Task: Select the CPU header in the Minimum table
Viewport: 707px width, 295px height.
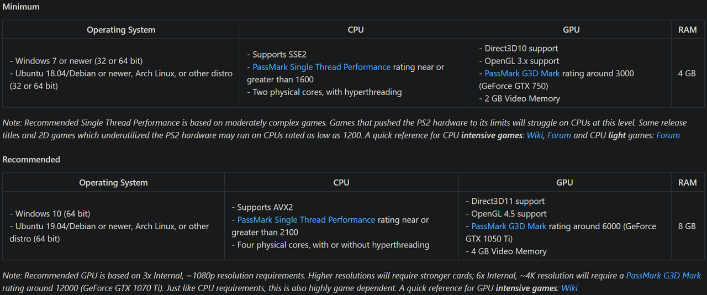Action: tap(356, 30)
